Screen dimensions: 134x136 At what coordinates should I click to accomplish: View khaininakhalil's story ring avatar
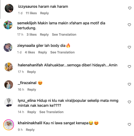point(9,125)
